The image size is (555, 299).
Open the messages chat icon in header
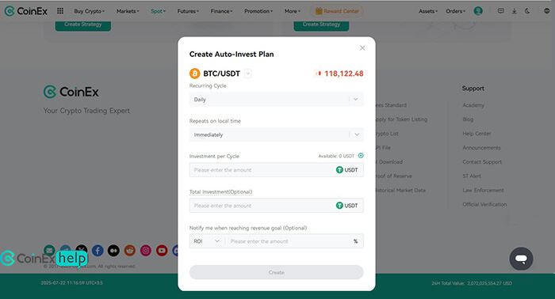tap(500, 11)
